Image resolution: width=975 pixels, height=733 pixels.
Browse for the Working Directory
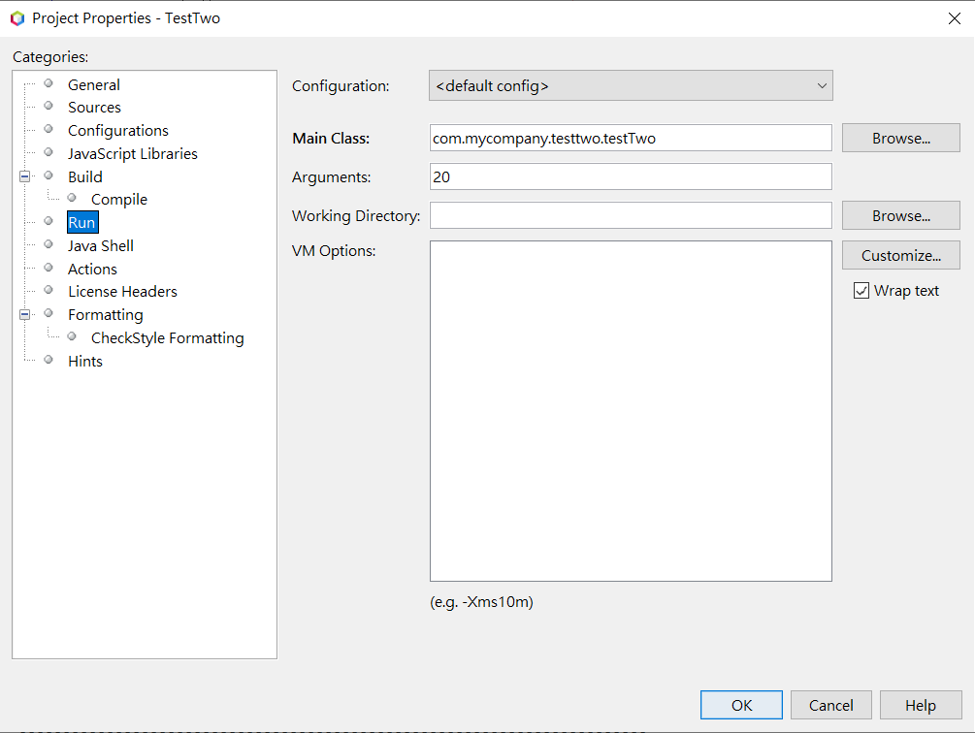pyautogui.click(x=900, y=216)
